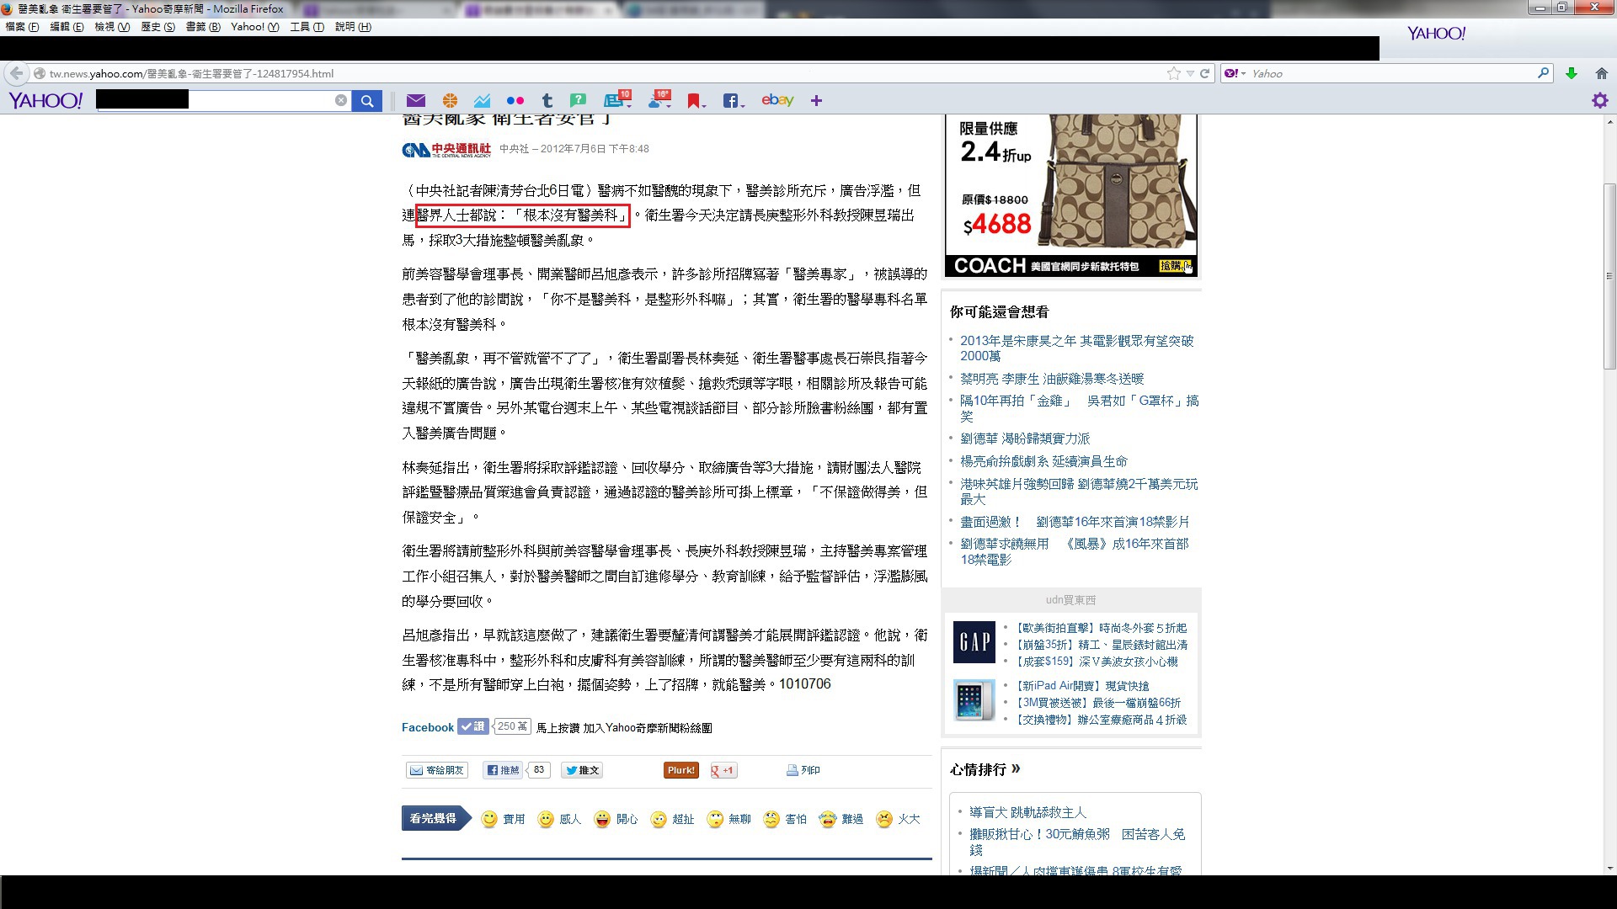1617x909 pixels.
Task: Open the Tumblr toolbar icon
Action: point(547,101)
